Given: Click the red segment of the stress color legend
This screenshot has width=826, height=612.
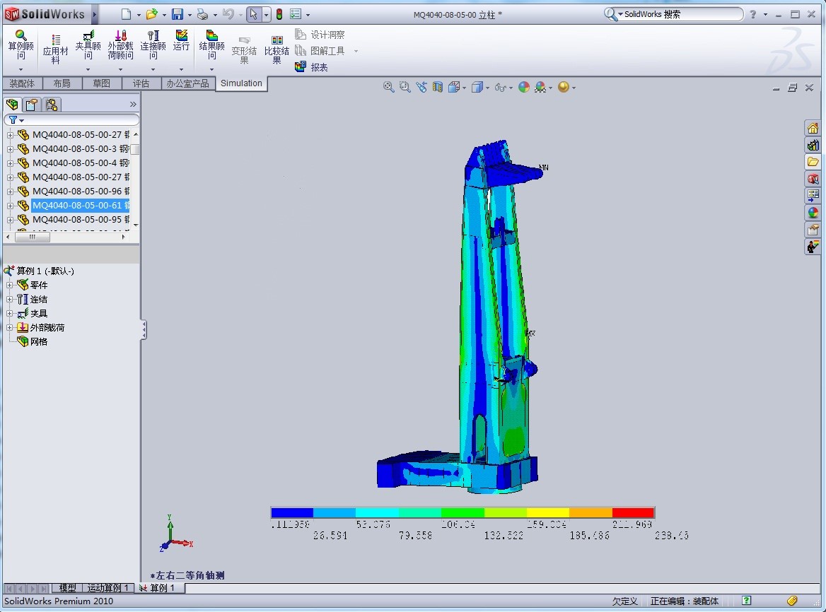Looking at the screenshot, I should tap(633, 512).
